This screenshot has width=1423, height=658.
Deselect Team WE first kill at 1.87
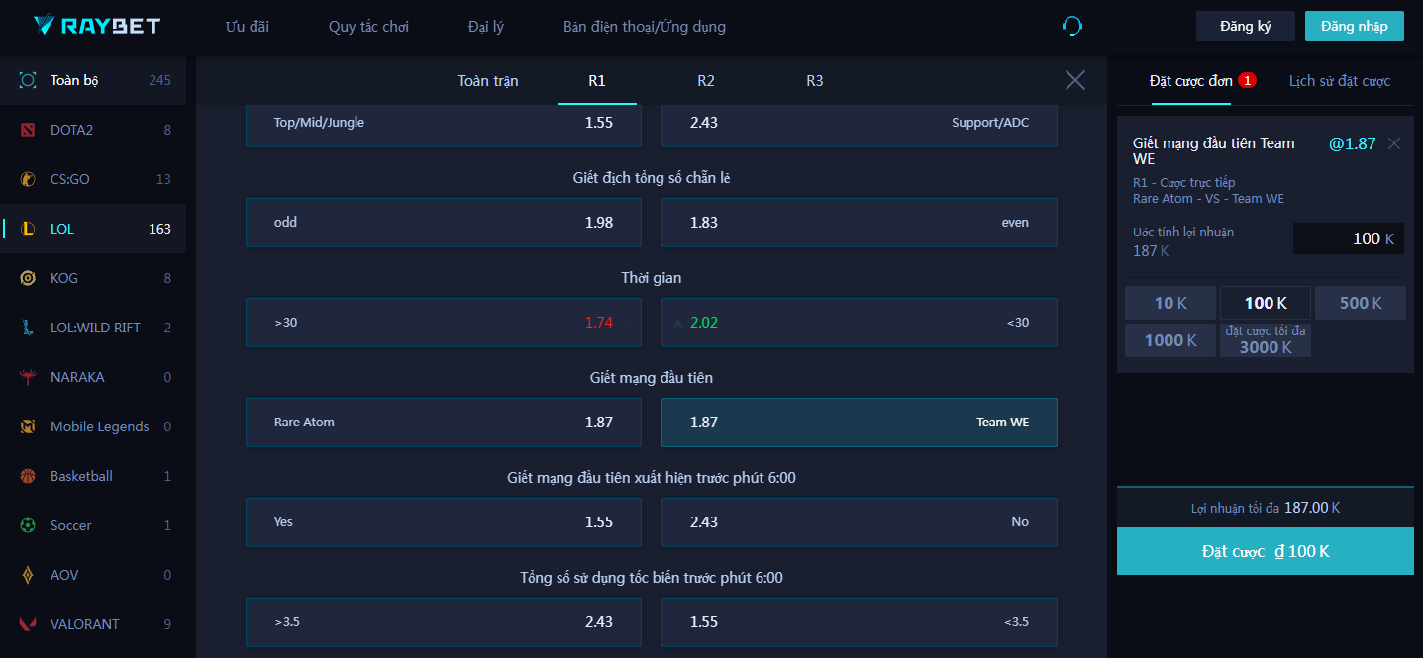point(860,423)
